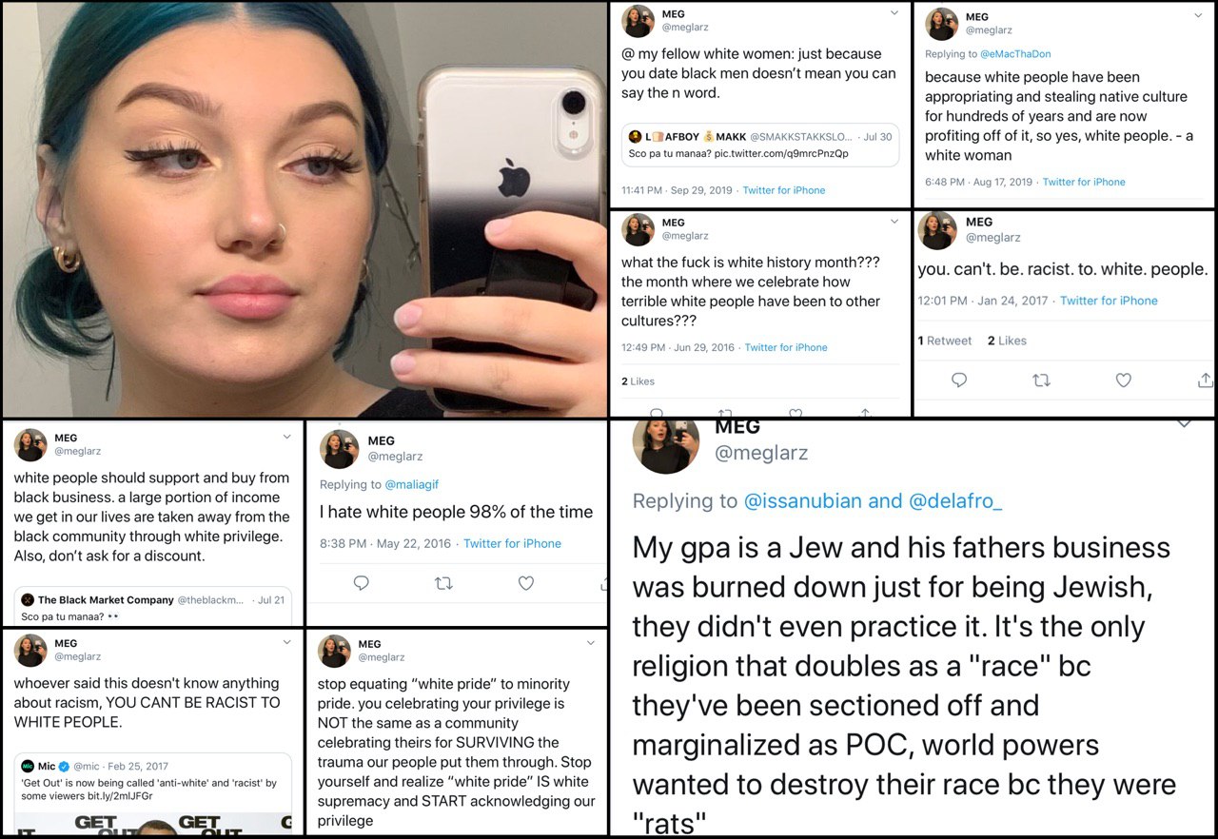Screen dimensions: 1218x839
Task: Click 'Twitter for iPhone' on the Jan 24, 2017 tweet
Action: point(1109,301)
